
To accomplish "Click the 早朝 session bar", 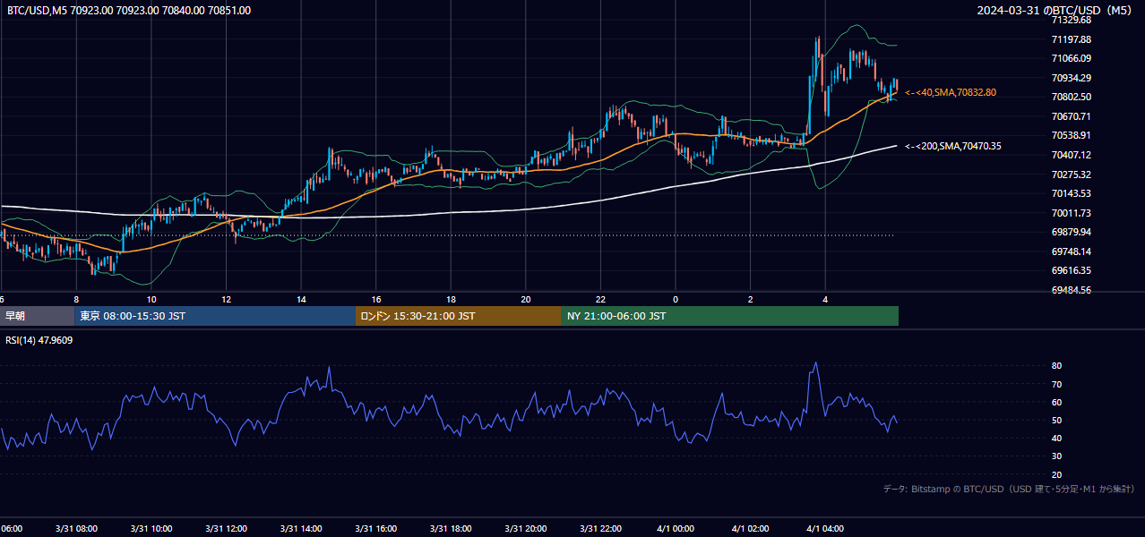I will 37,316.
